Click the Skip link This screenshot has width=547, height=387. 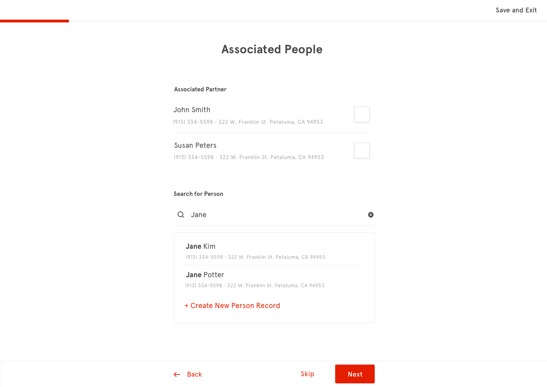[308, 374]
